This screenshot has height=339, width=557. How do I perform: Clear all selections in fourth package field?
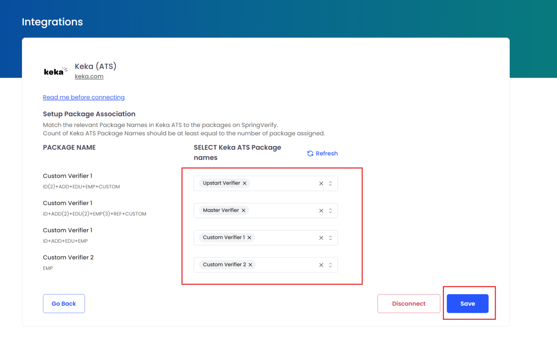(321, 265)
